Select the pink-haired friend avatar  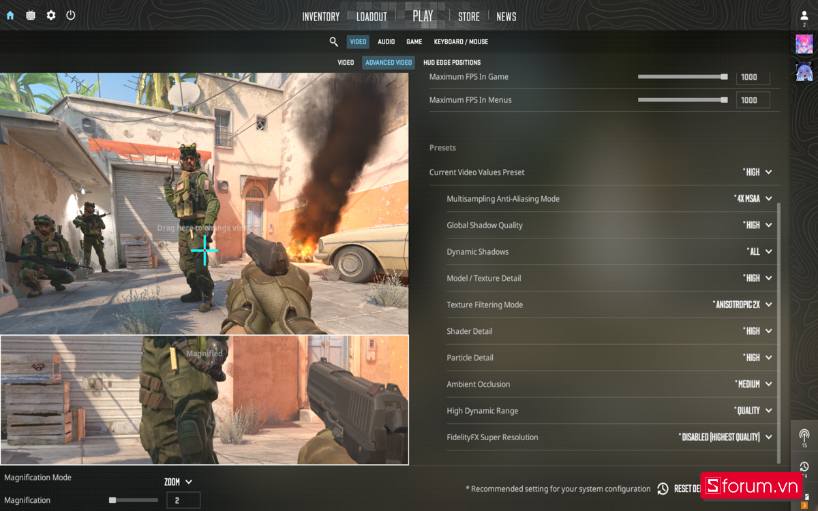coord(804,44)
